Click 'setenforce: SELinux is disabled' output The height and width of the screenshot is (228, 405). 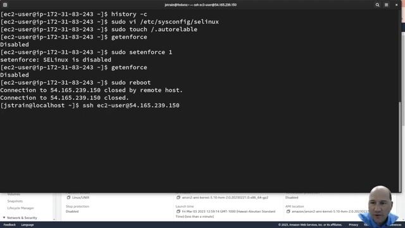(56, 60)
